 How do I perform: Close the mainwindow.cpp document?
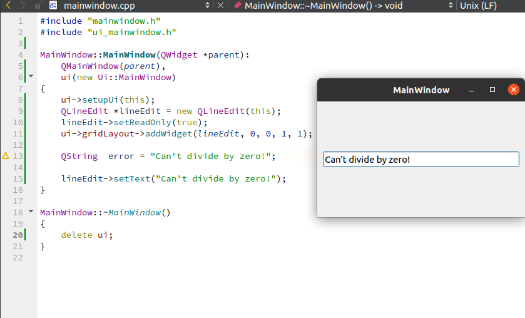click(220, 6)
